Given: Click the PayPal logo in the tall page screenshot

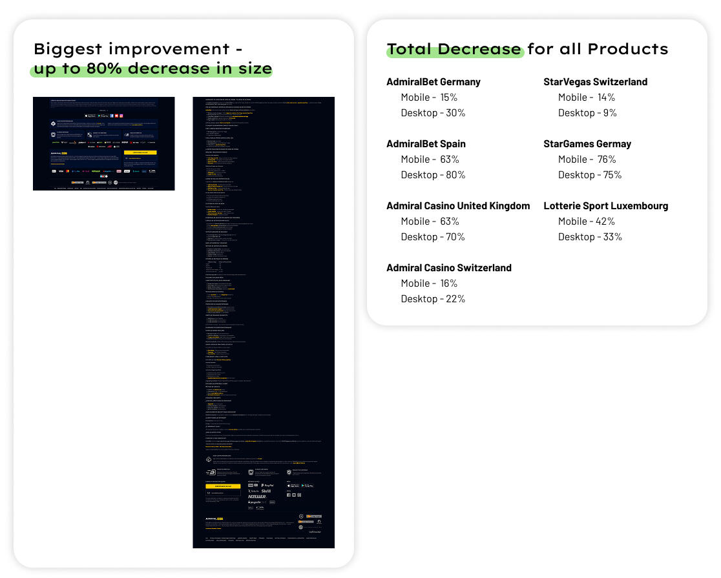Looking at the screenshot, I should pyautogui.click(x=267, y=486).
